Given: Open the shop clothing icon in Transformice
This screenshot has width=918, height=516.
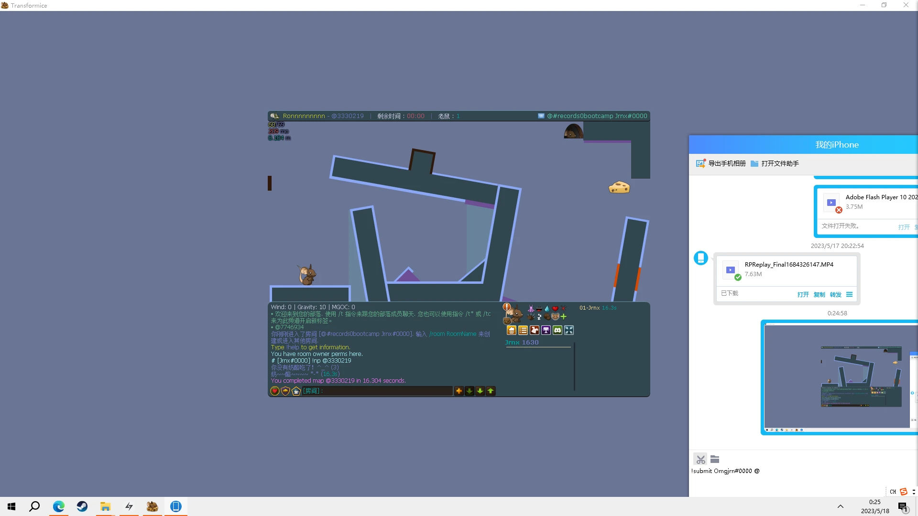Looking at the screenshot, I should [x=535, y=330].
